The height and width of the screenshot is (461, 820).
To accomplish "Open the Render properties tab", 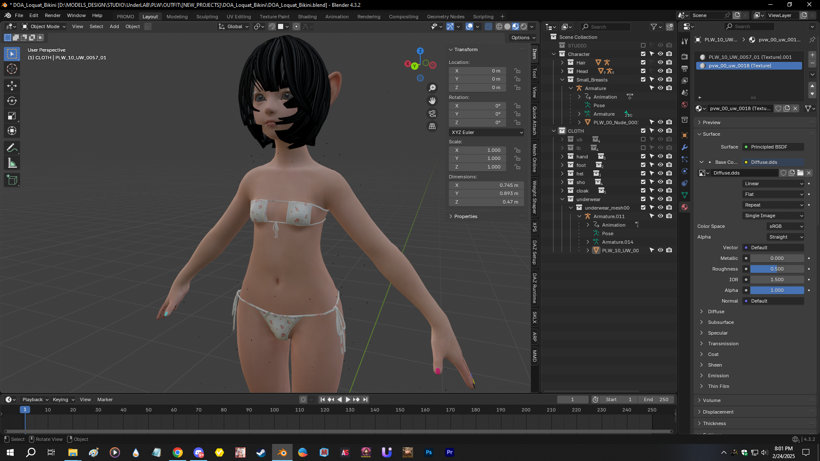I will tap(685, 56).
